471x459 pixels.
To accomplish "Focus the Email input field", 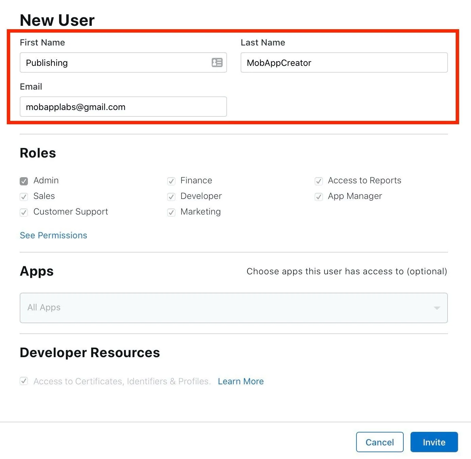I will click(x=123, y=107).
